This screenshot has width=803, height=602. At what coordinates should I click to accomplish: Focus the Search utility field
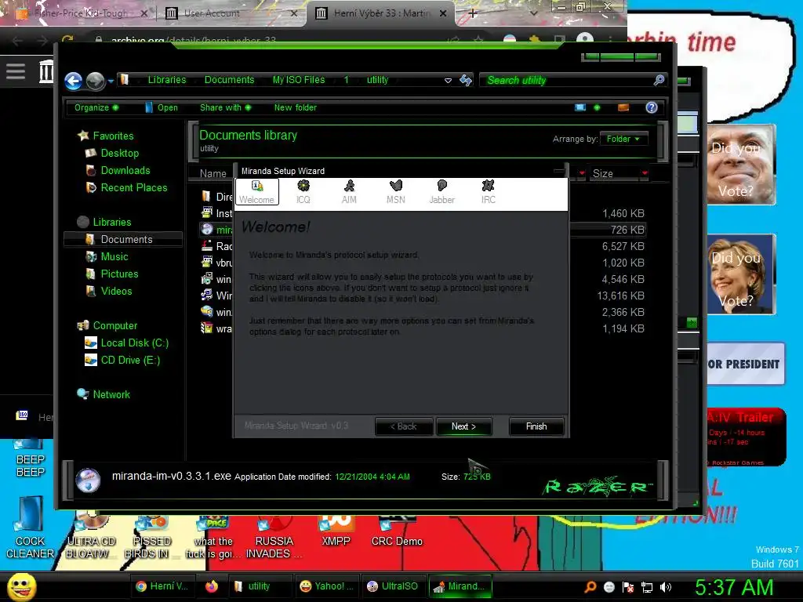coord(566,81)
